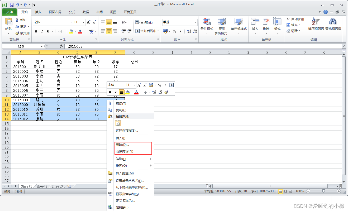Switch to Developer (开发工具) tab
This screenshot has height=211, width=348.
(x=130, y=12)
